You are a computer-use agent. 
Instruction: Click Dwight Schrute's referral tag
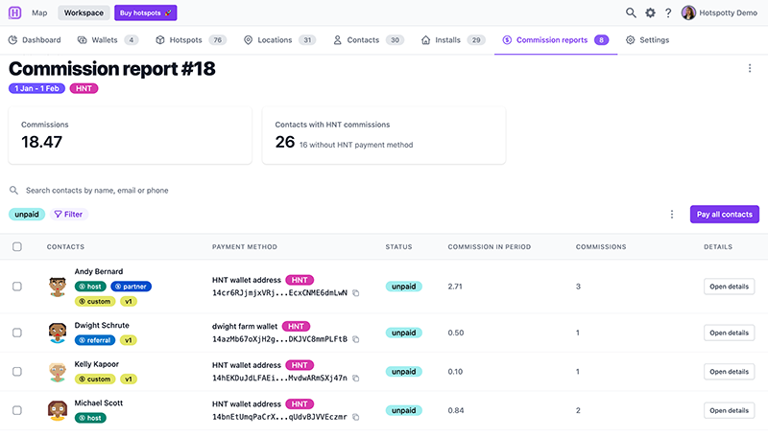click(x=95, y=340)
